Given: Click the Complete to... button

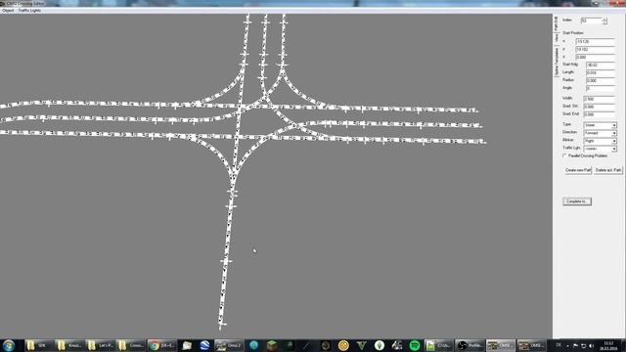Looking at the screenshot, I should tap(577, 201).
